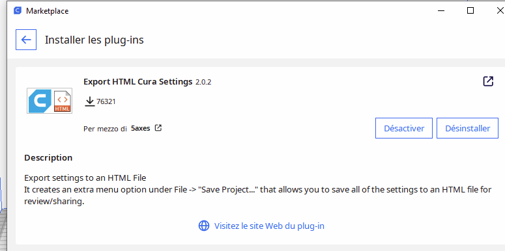
Task: Go back using the left arrow button
Action: click(26, 40)
